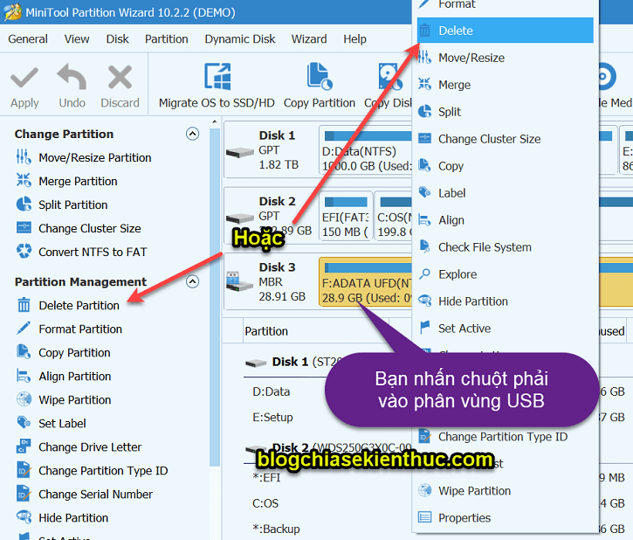Open the Help menu
The width and height of the screenshot is (633, 540).
tap(354, 39)
